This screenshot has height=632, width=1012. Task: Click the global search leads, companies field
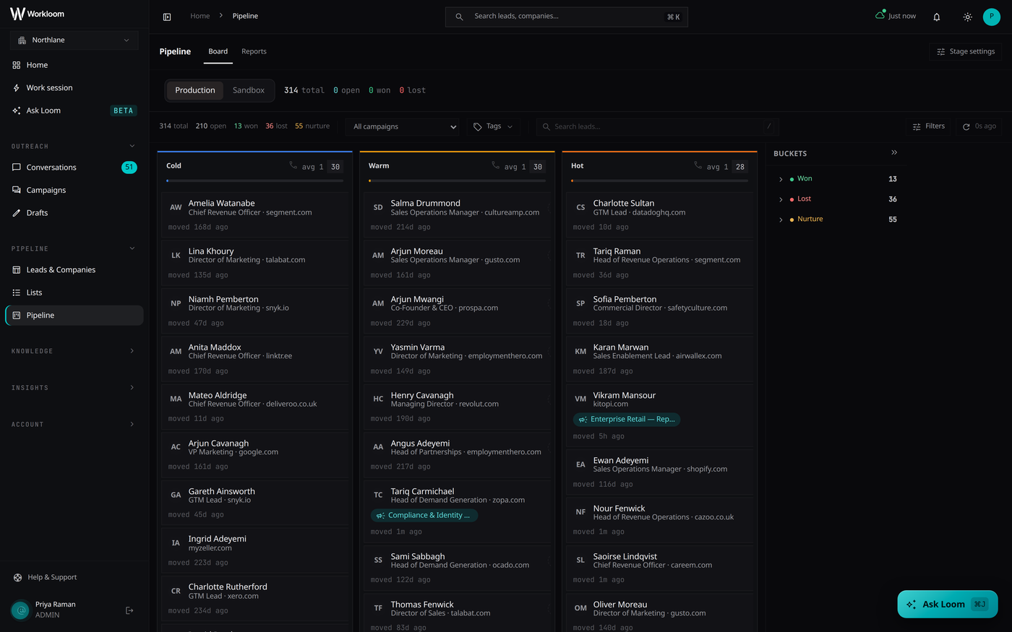point(566,17)
